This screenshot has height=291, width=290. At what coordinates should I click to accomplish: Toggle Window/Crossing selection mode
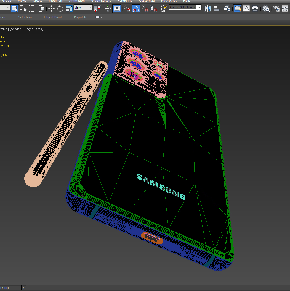coord(41,9)
